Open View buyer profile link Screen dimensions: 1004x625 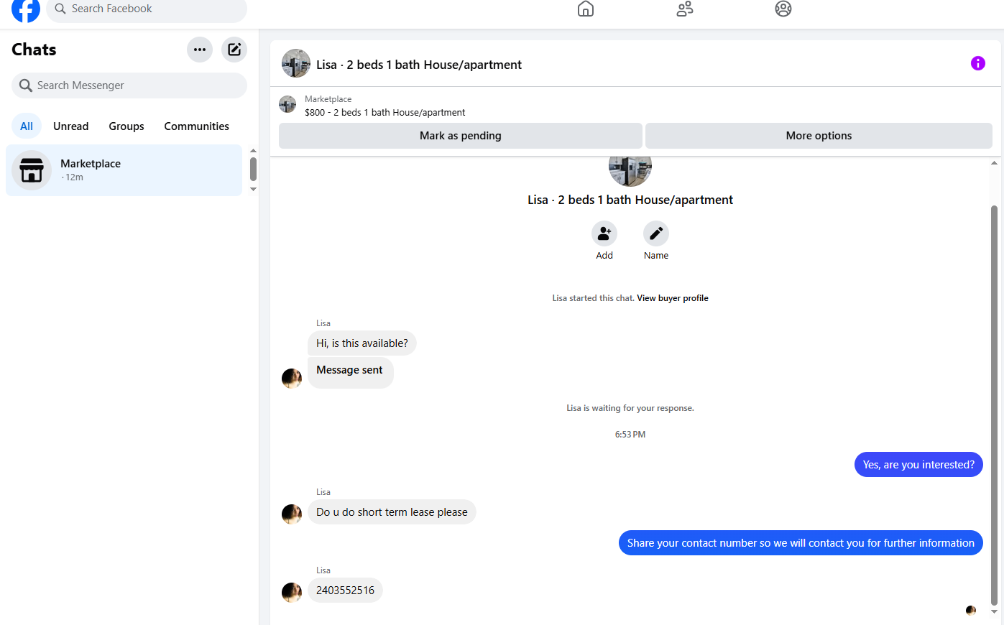tap(673, 298)
